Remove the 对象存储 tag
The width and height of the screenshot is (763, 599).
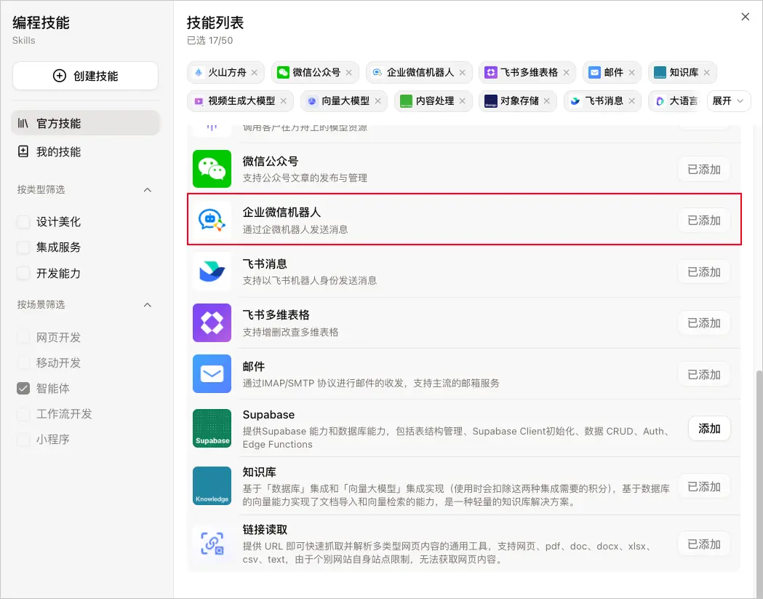(x=547, y=101)
